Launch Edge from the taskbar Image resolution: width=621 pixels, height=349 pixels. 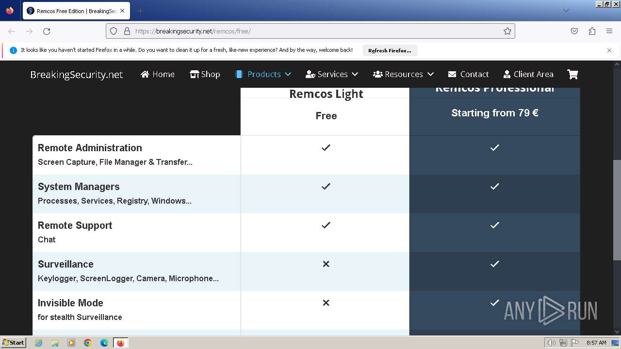click(x=104, y=343)
